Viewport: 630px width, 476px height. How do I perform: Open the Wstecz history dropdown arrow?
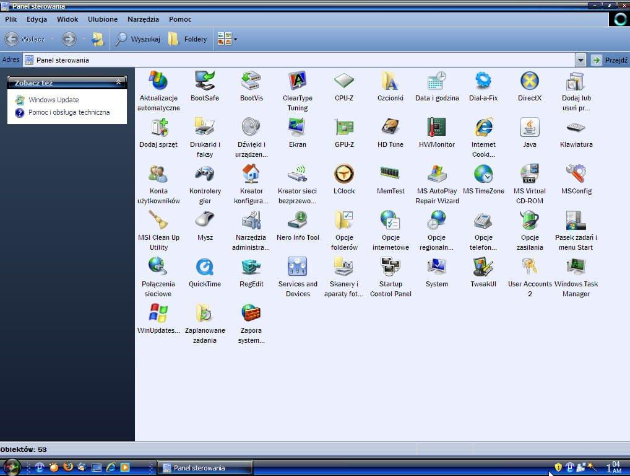click(x=52, y=39)
